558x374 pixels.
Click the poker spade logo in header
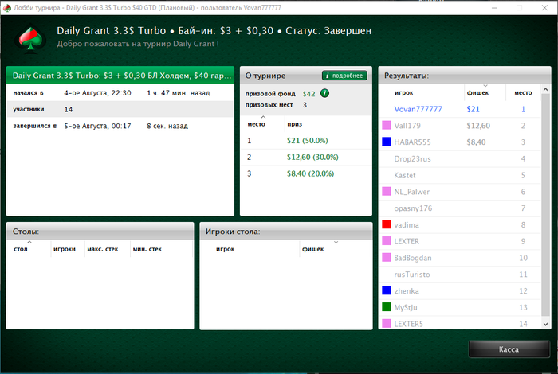(x=30, y=39)
